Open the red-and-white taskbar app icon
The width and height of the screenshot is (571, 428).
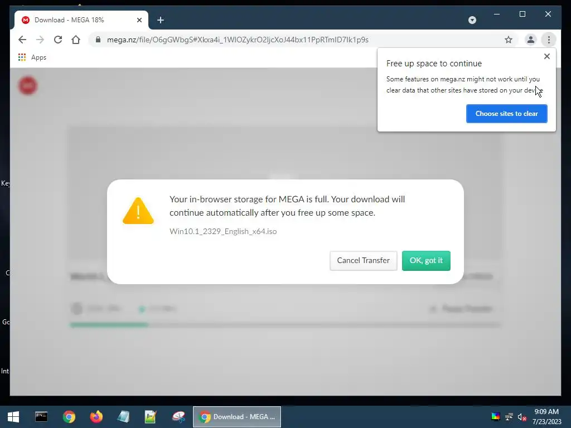click(x=178, y=417)
